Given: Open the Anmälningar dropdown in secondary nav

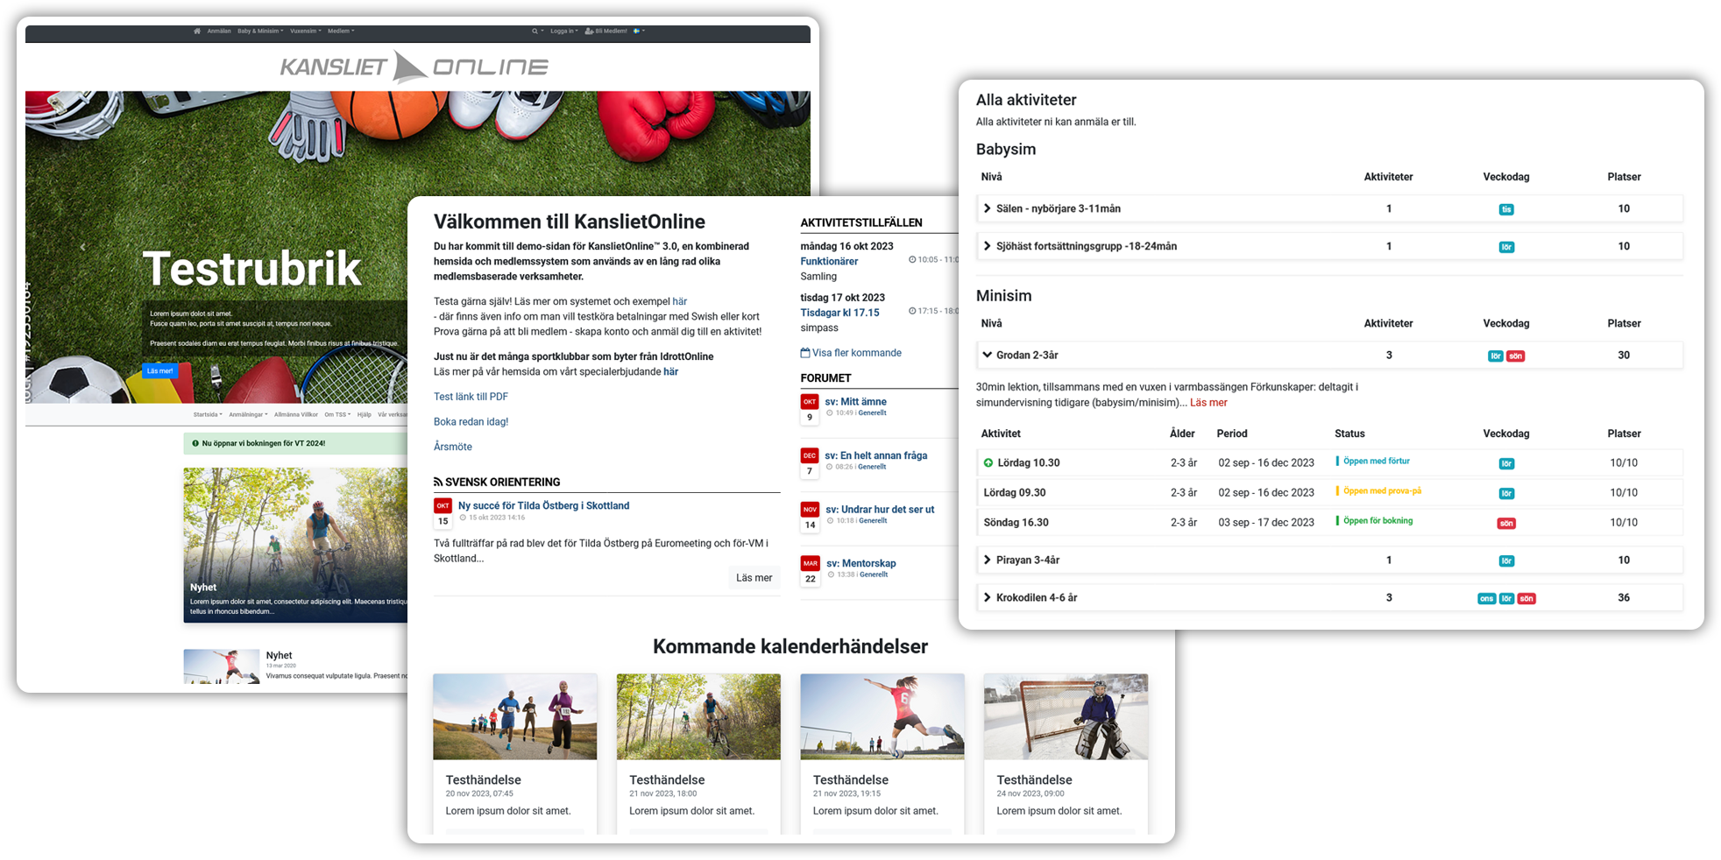Looking at the screenshot, I should [248, 414].
